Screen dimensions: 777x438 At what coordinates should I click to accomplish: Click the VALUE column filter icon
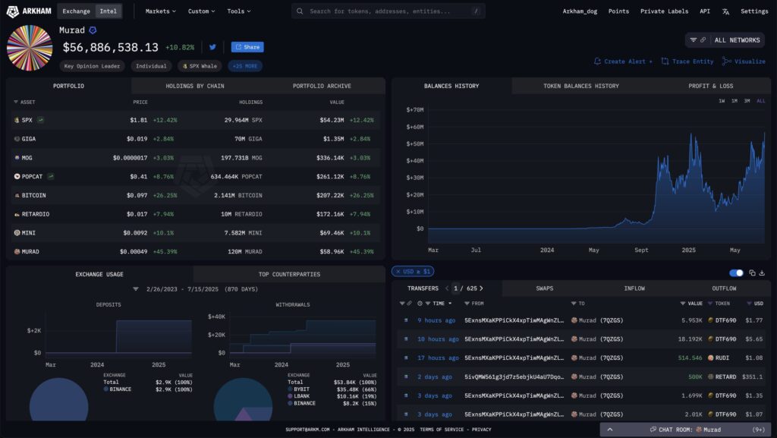coord(683,303)
